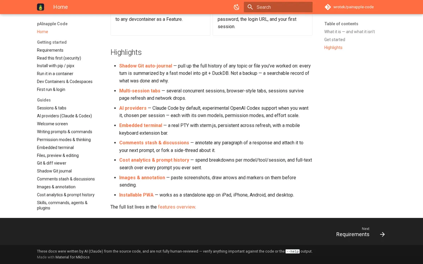The width and height of the screenshot is (423, 264).
Task: Follow the Shadow Git auto-journal highlight link
Action: (146, 66)
